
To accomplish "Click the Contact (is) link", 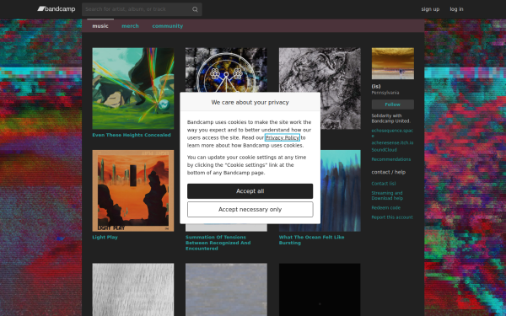I will coord(384,184).
